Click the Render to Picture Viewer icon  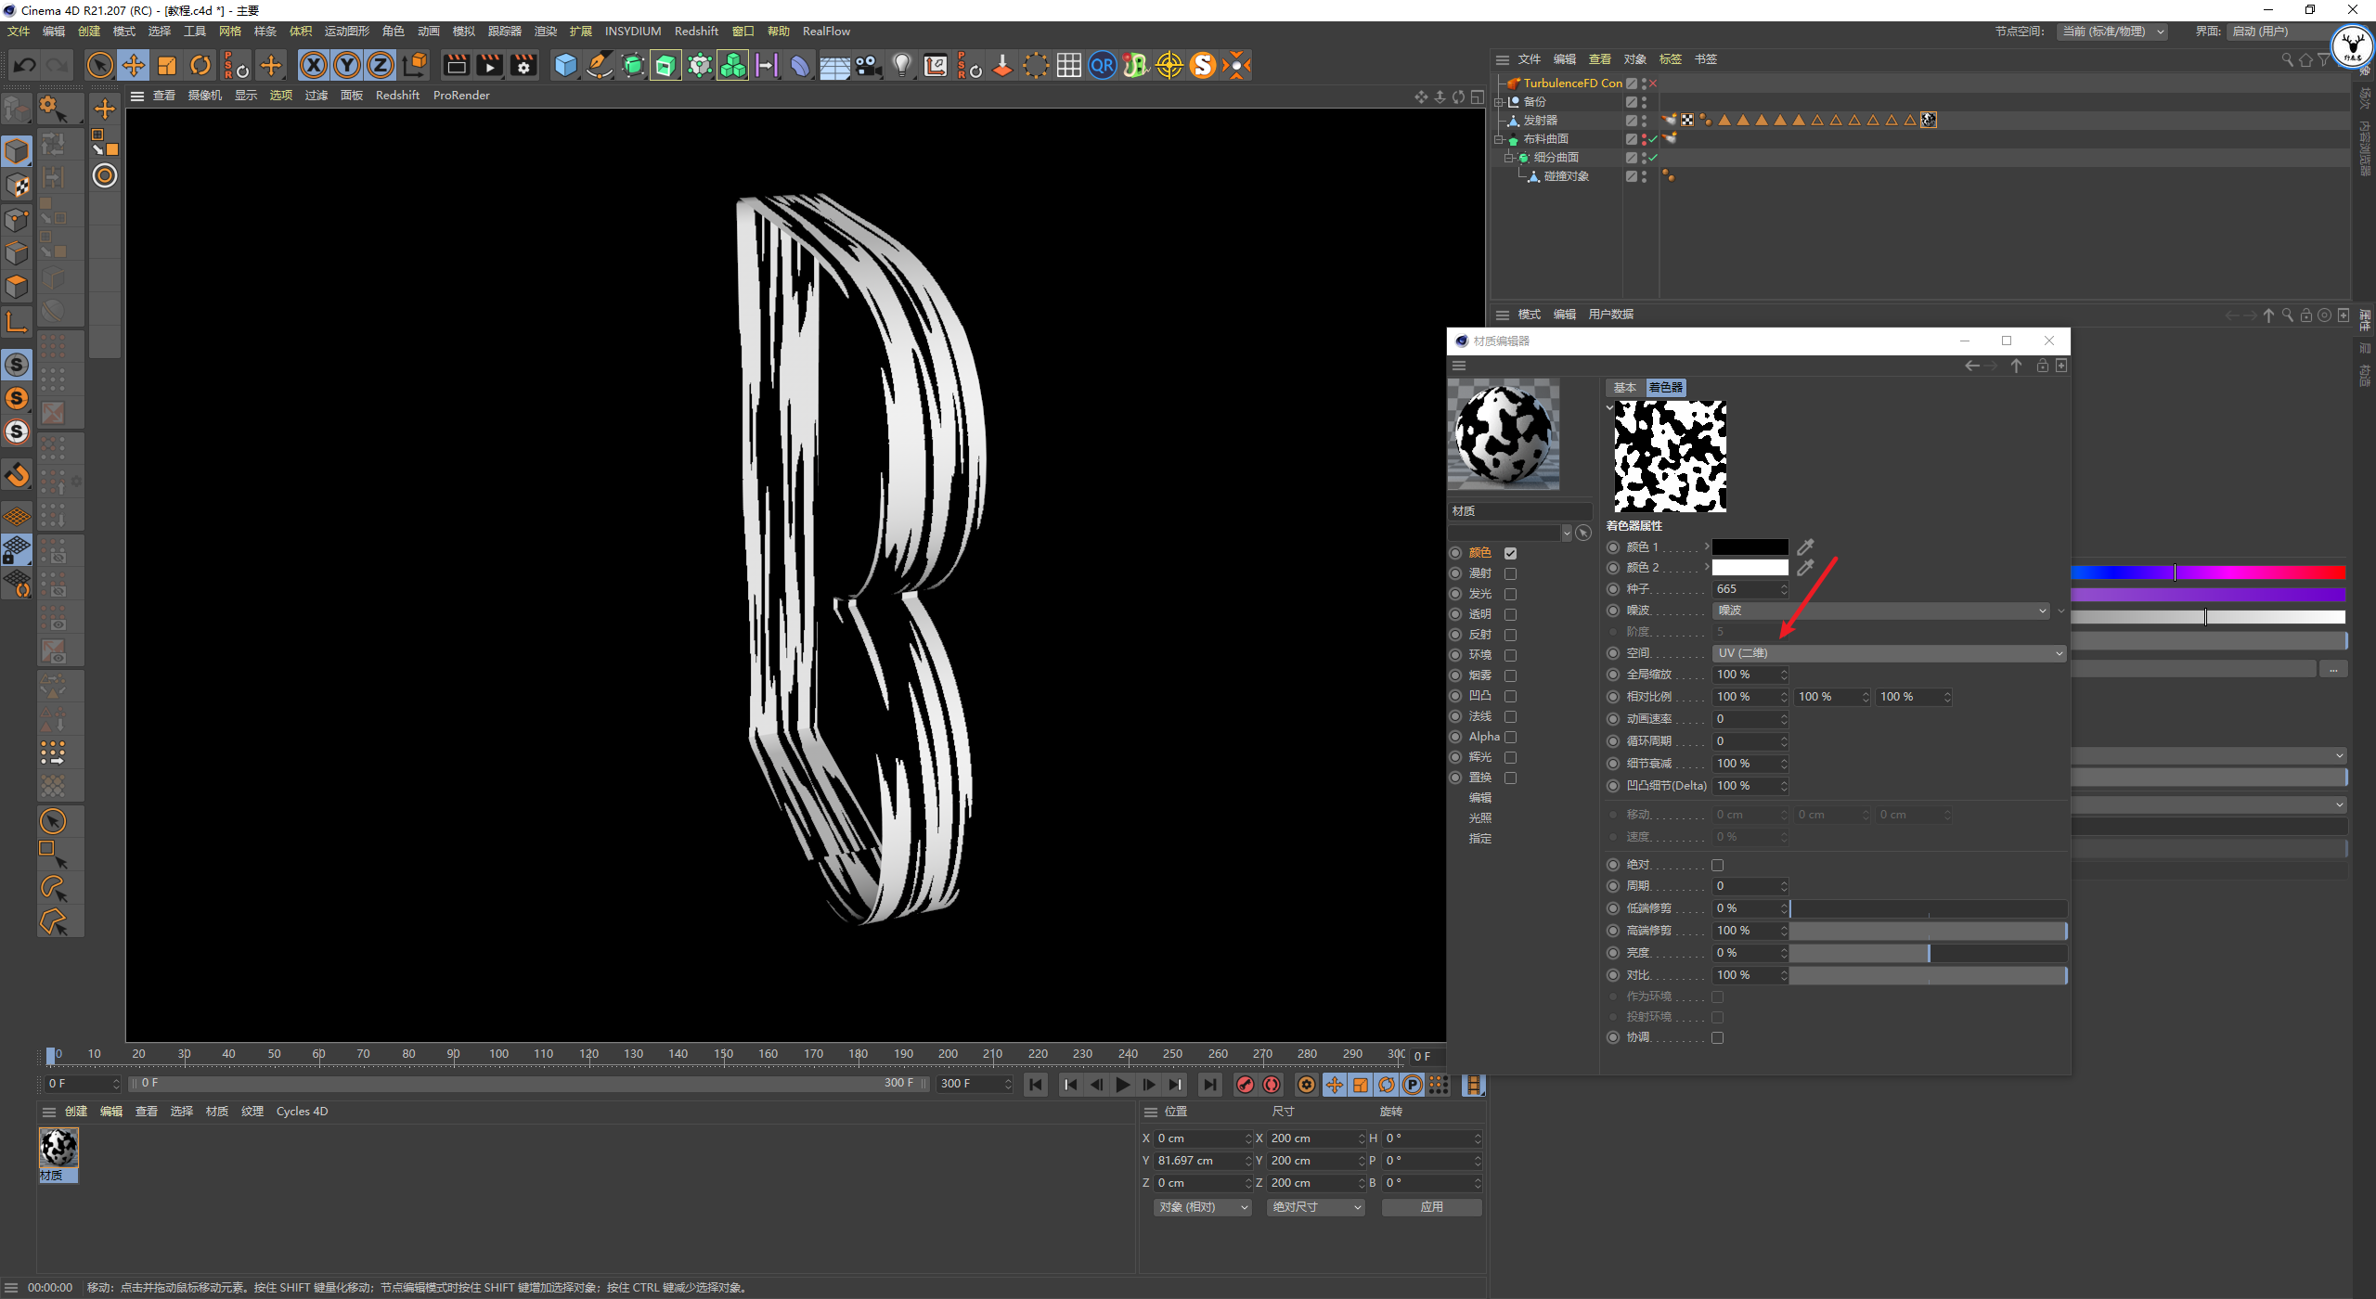point(489,65)
